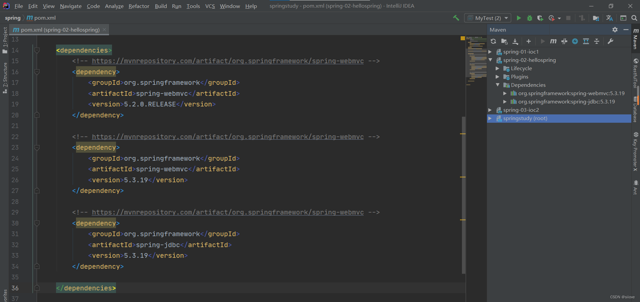This screenshot has height=302, width=640.
Task: Expand spring-01-ioc1 Maven node
Action: point(490,52)
